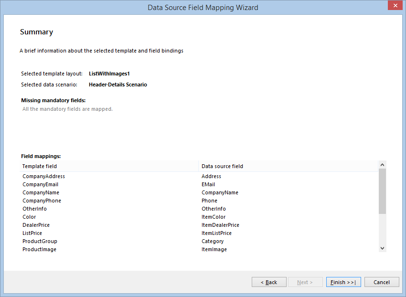406x297 pixels.
Task: Select the CompanyAddress template field row
Action: coord(43,176)
